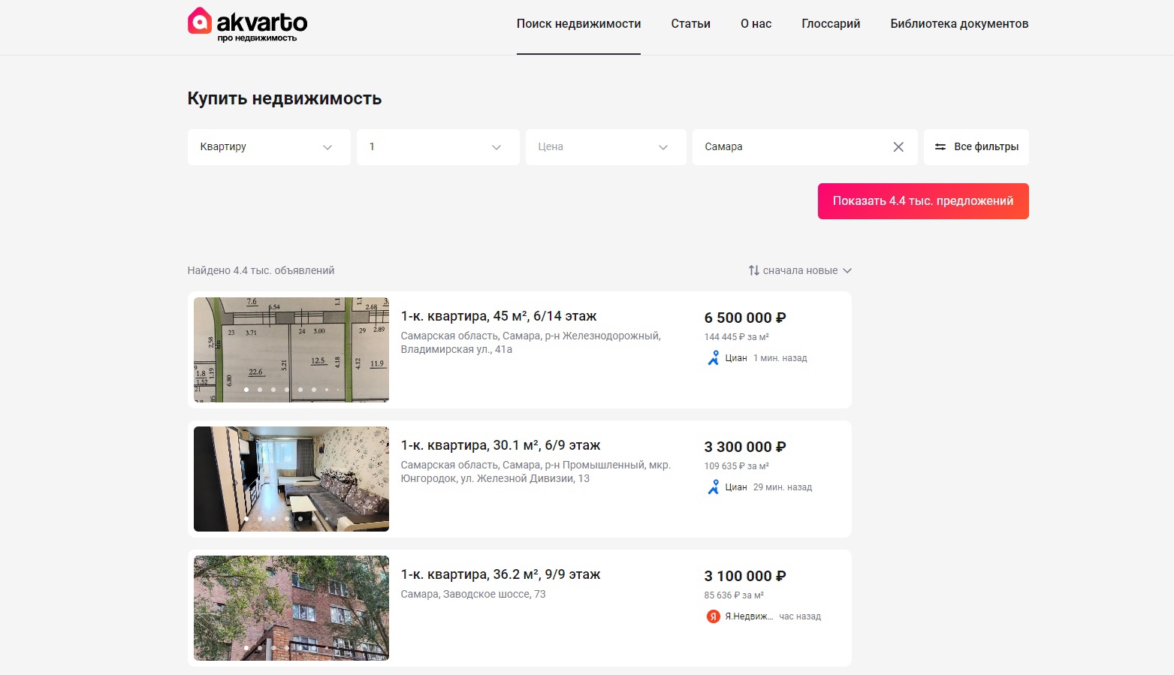Clear the Самара location field
The height and width of the screenshot is (675, 1174).
point(898,147)
